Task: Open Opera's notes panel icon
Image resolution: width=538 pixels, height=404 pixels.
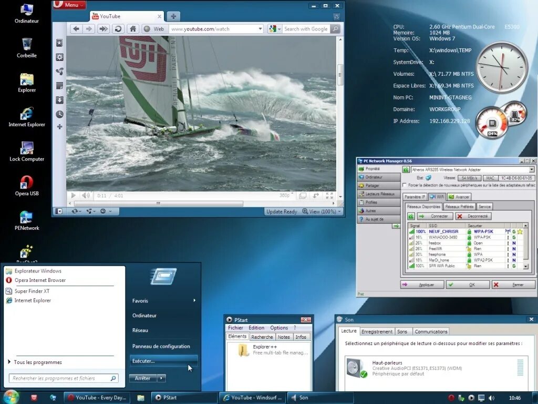Action: 59,85
